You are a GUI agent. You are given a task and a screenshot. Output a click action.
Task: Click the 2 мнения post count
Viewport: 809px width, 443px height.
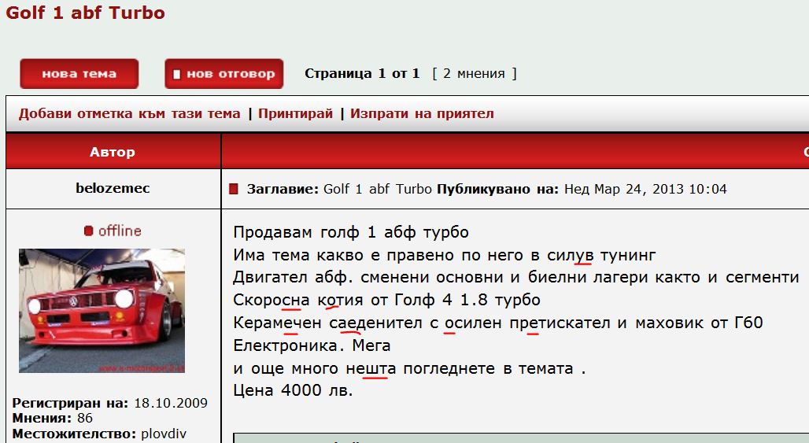tap(474, 74)
